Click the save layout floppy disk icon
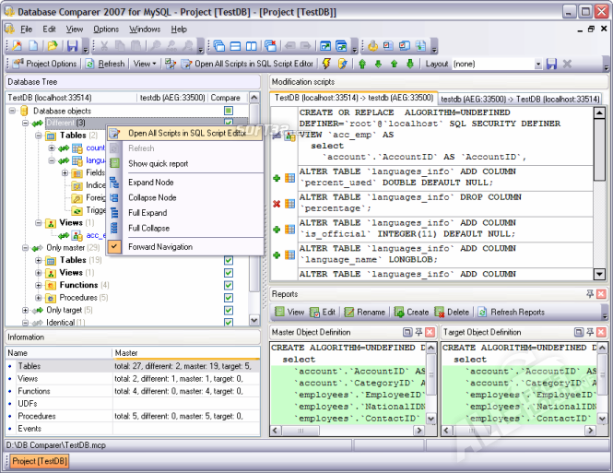Screen dimensions: 613x473 pos(551,64)
